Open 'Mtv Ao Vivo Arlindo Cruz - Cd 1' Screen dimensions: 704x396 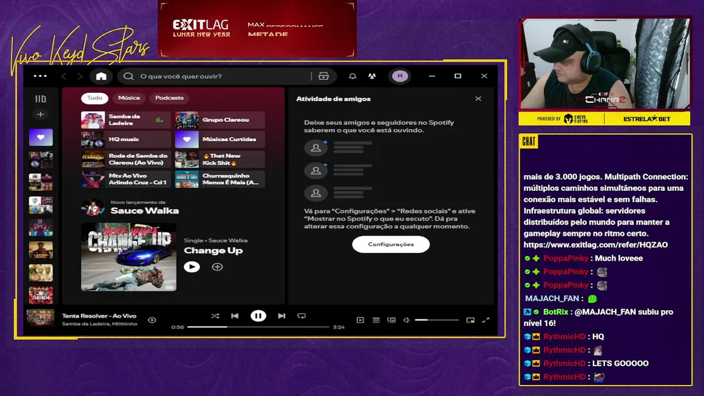126,179
